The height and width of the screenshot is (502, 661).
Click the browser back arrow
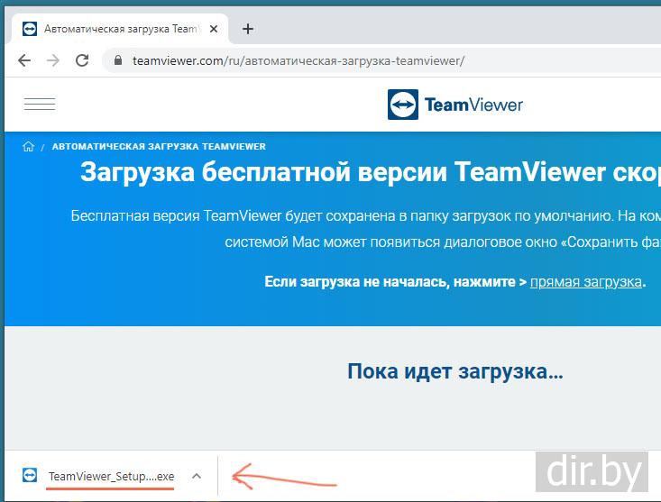click(24, 61)
